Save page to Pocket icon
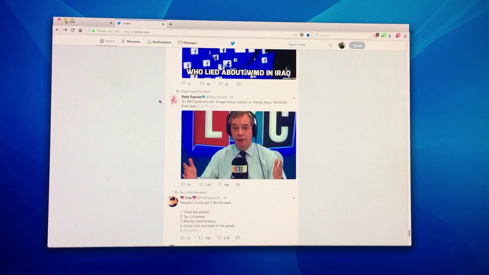The width and height of the screenshot is (489, 275). click(x=301, y=35)
